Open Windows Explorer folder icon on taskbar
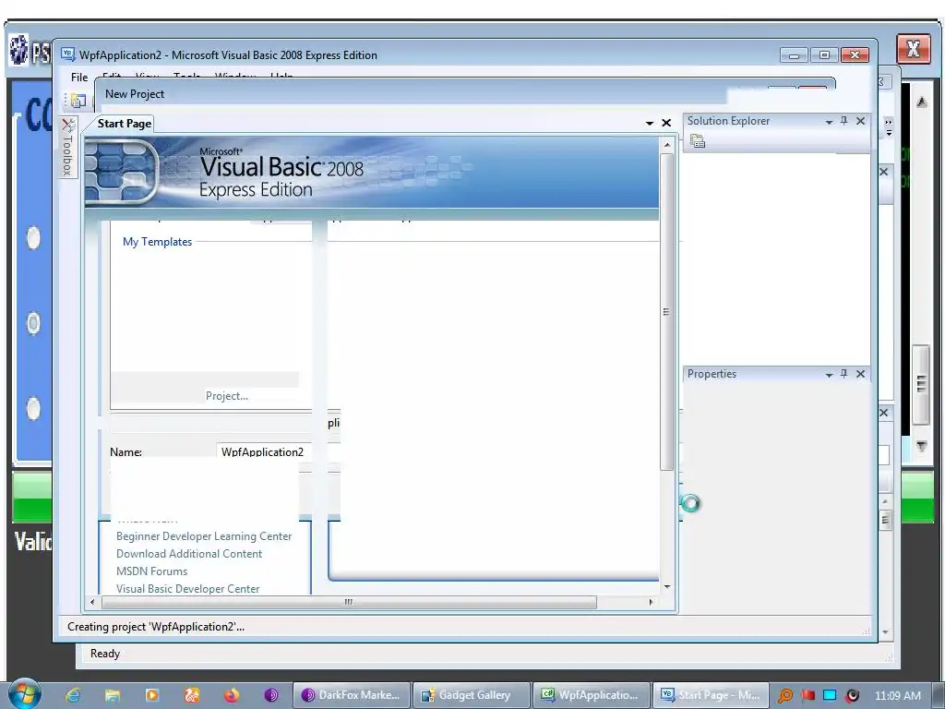 click(x=112, y=695)
